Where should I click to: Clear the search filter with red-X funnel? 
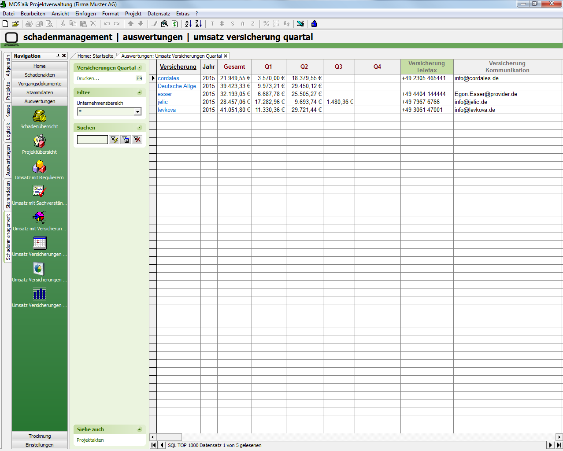(x=137, y=140)
